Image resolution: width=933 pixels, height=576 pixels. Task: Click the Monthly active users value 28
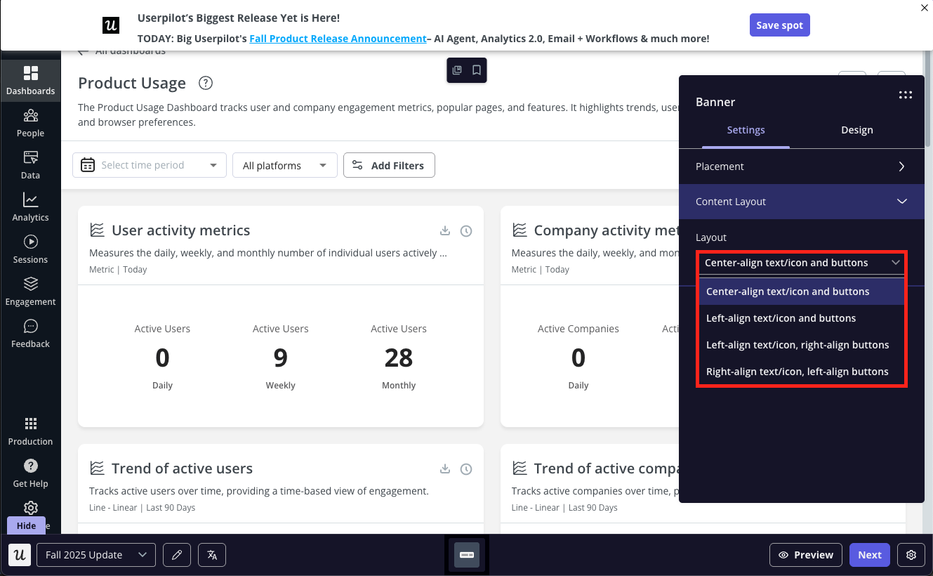(x=399, y=358)
